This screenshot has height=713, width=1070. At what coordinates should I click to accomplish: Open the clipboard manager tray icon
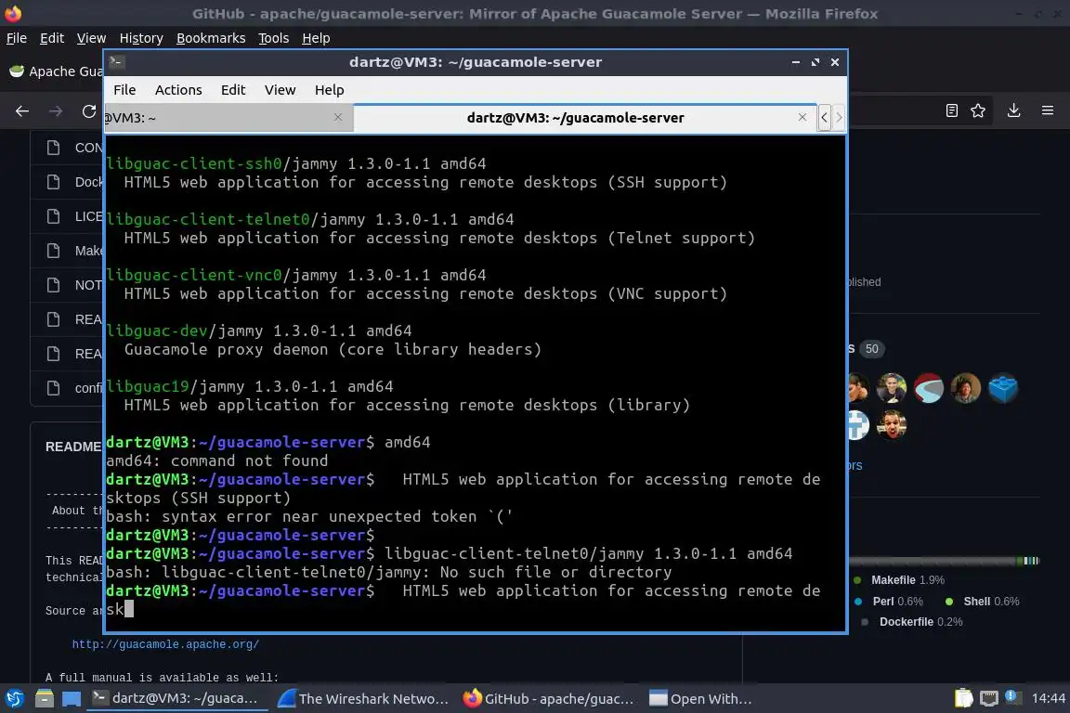(963, 698)
